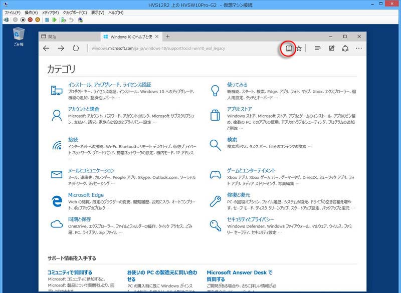Click the Revert (undo arrow) icon
The height and width of the screenshot is (293, 401).
[71, 20]
